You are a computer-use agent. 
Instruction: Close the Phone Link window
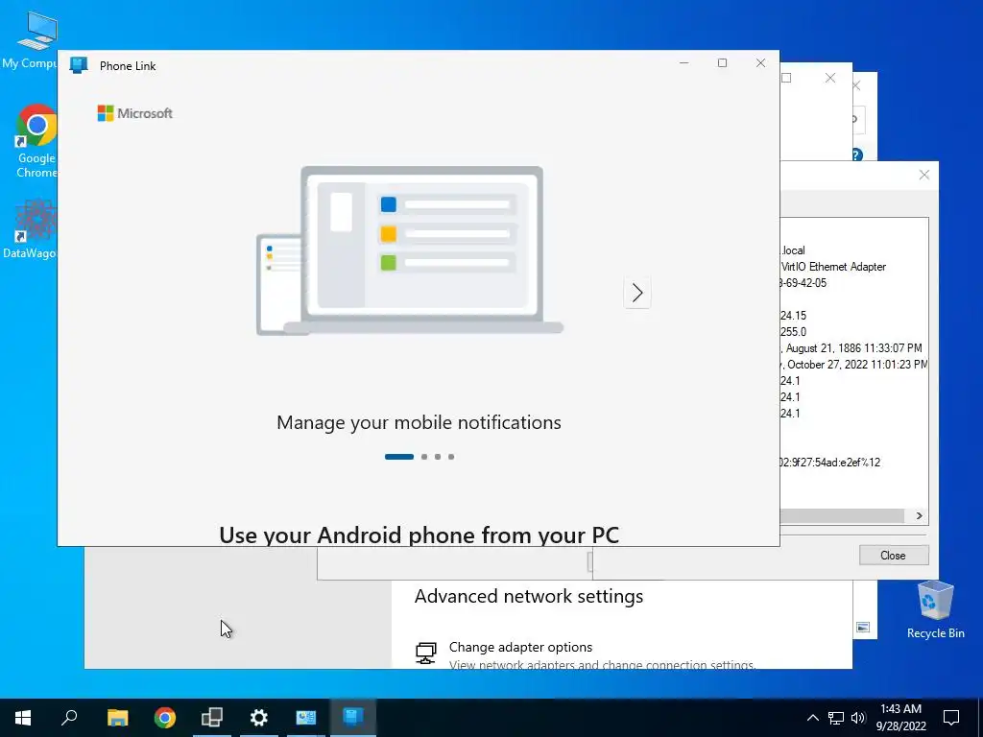[x=760, y=63]
